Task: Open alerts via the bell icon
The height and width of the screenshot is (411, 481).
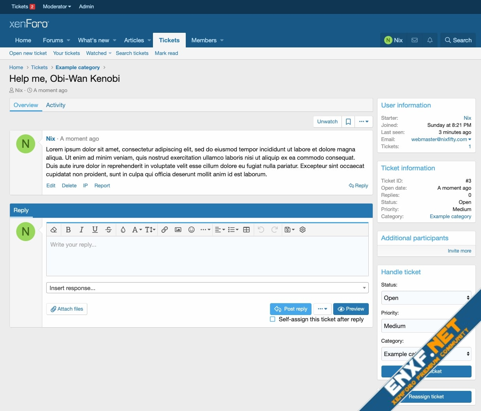Action: [x=430, y=40]
